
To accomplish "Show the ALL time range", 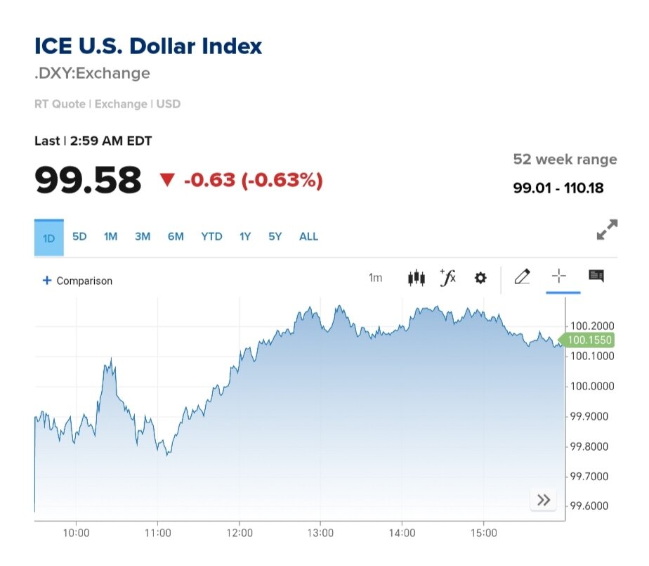I will [x=309, y=236].
